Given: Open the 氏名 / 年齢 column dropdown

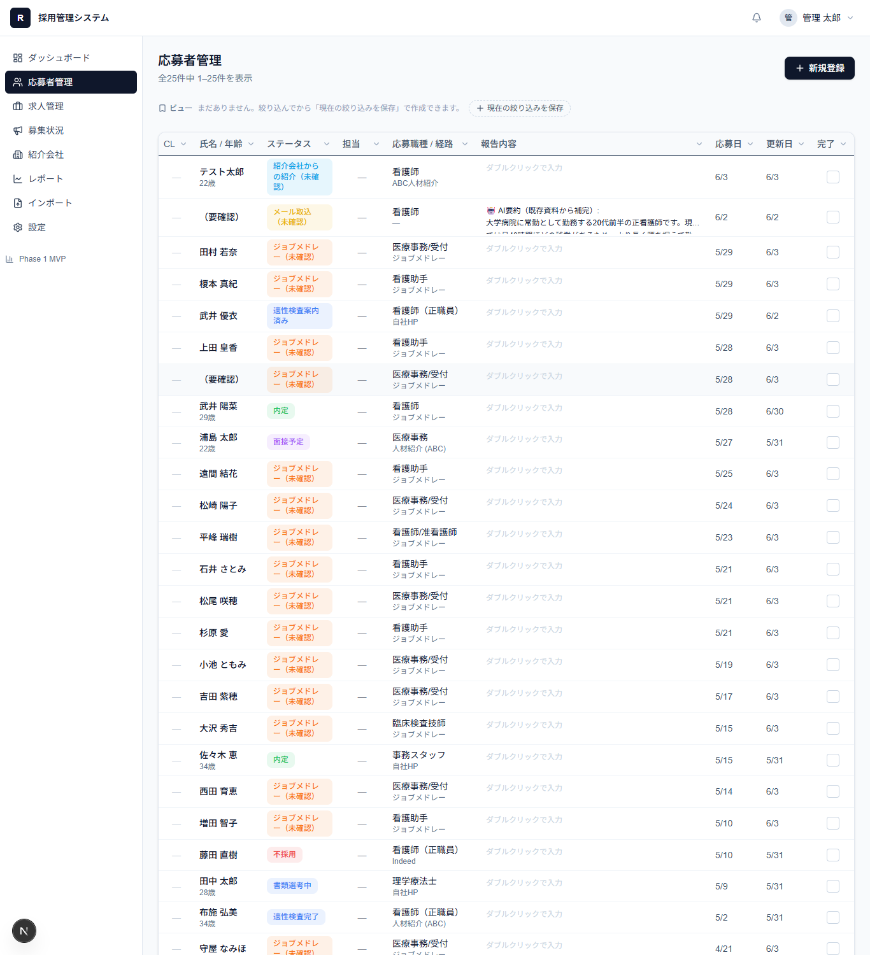Looking at the screenshot, I should 251,144.
